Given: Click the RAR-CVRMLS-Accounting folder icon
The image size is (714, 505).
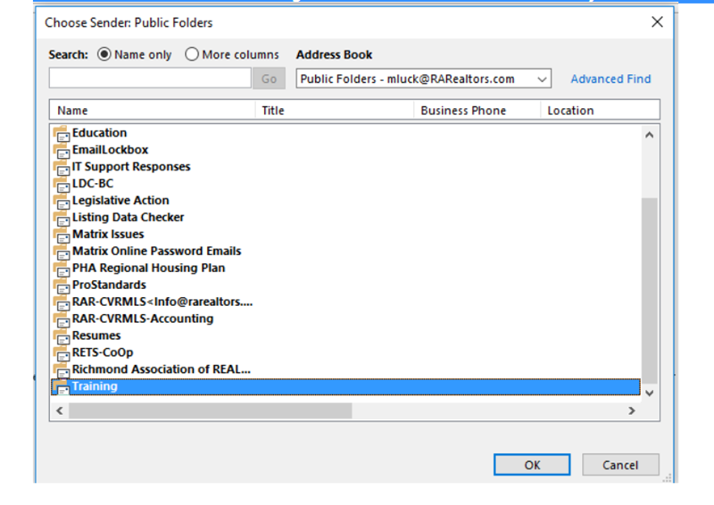Looking at the screenshot, I should coord(61,319).
